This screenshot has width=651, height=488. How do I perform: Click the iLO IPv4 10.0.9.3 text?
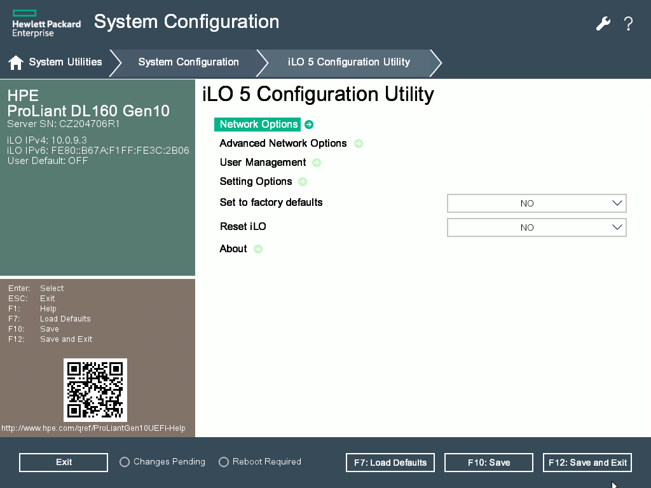pos(47,140)
